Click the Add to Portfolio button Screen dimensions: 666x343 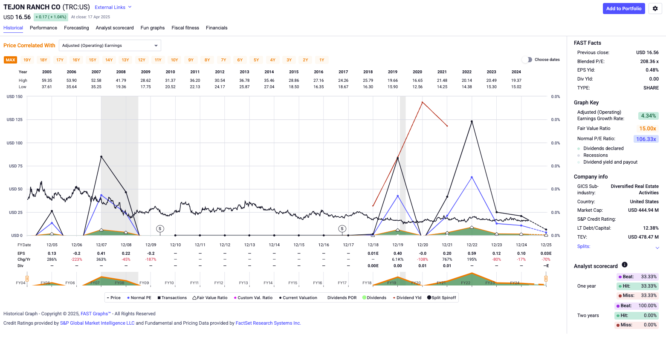(x=624, y=9)
